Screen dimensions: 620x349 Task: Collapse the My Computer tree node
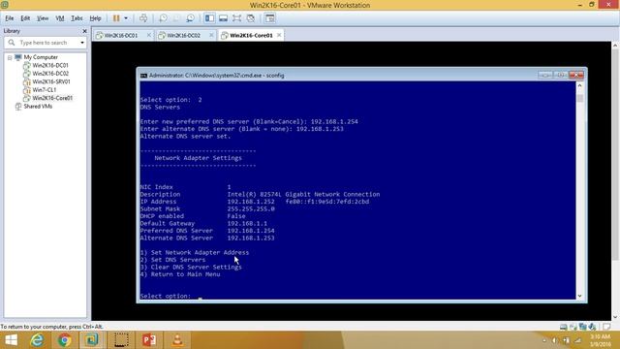pos(10,57)
